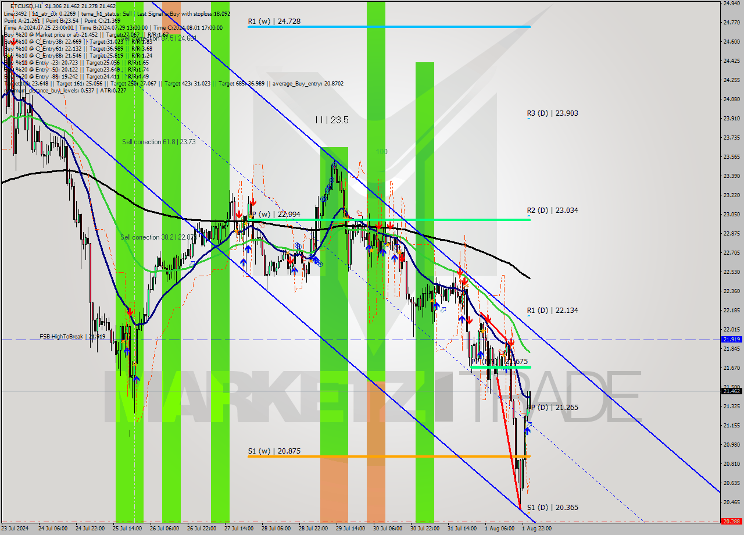Select the 22.185 price axis value
The height and width of the screenshot is (535, 744).
(731, 311)
